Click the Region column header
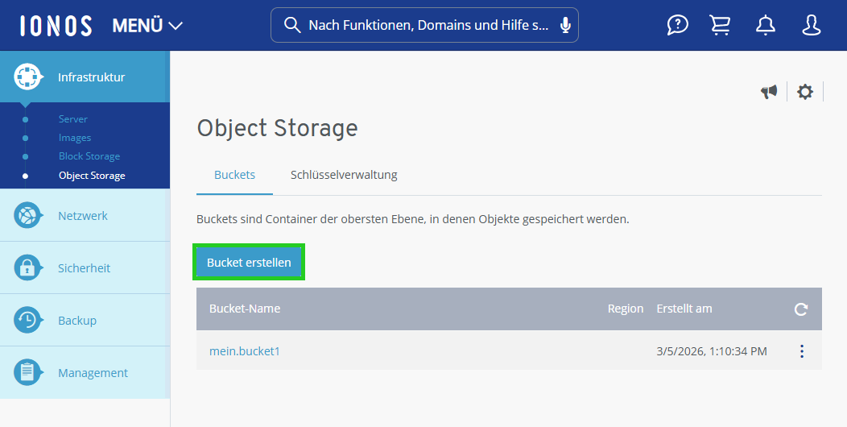 tap(626, 309)
